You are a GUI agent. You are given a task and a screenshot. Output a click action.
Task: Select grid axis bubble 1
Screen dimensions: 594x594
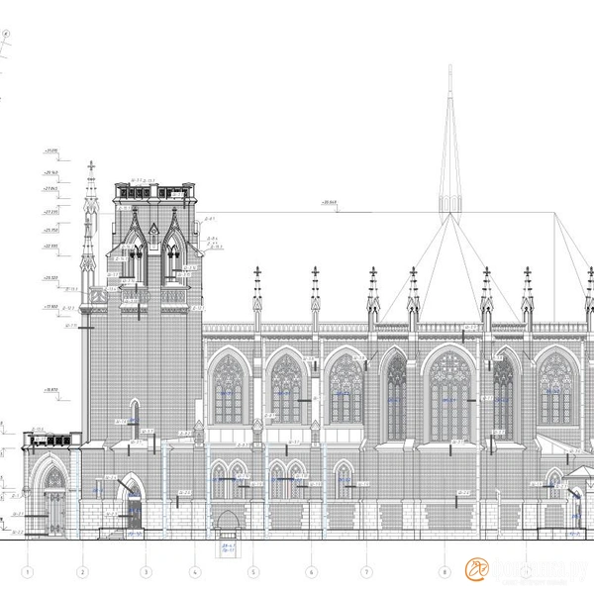click(28, 572)
